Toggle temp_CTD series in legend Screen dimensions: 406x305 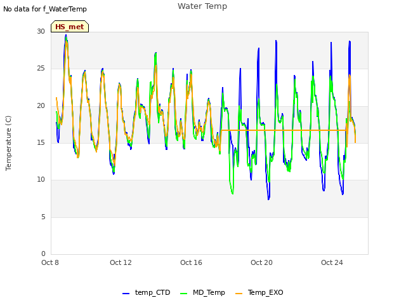(147, 292)
